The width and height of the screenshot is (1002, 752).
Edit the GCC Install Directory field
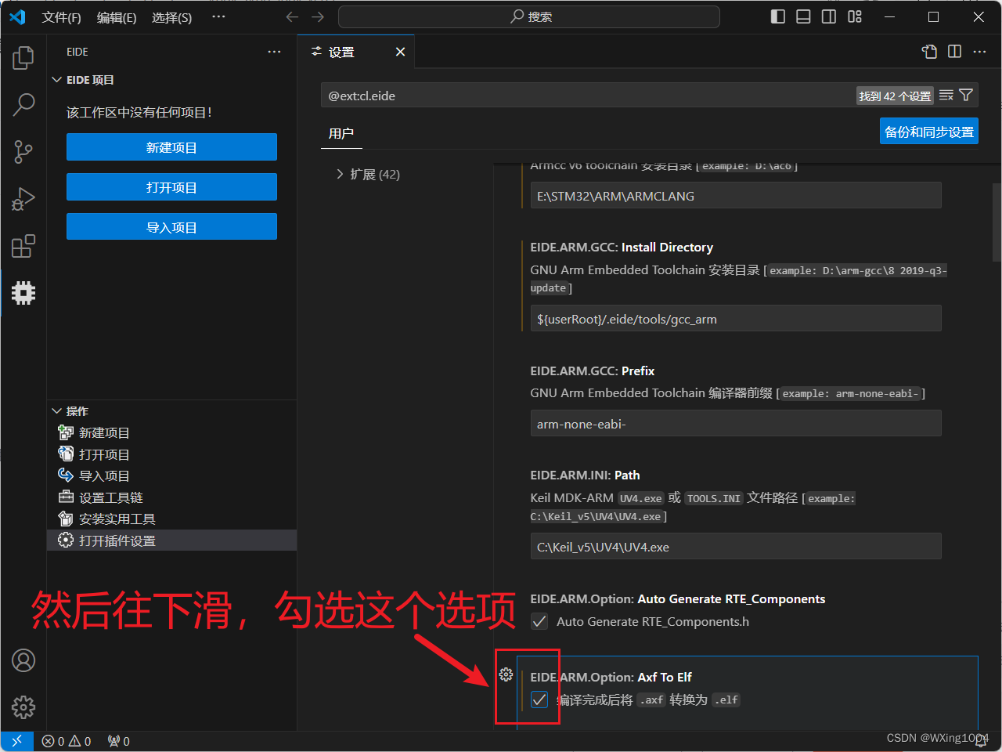click(736, 319)
